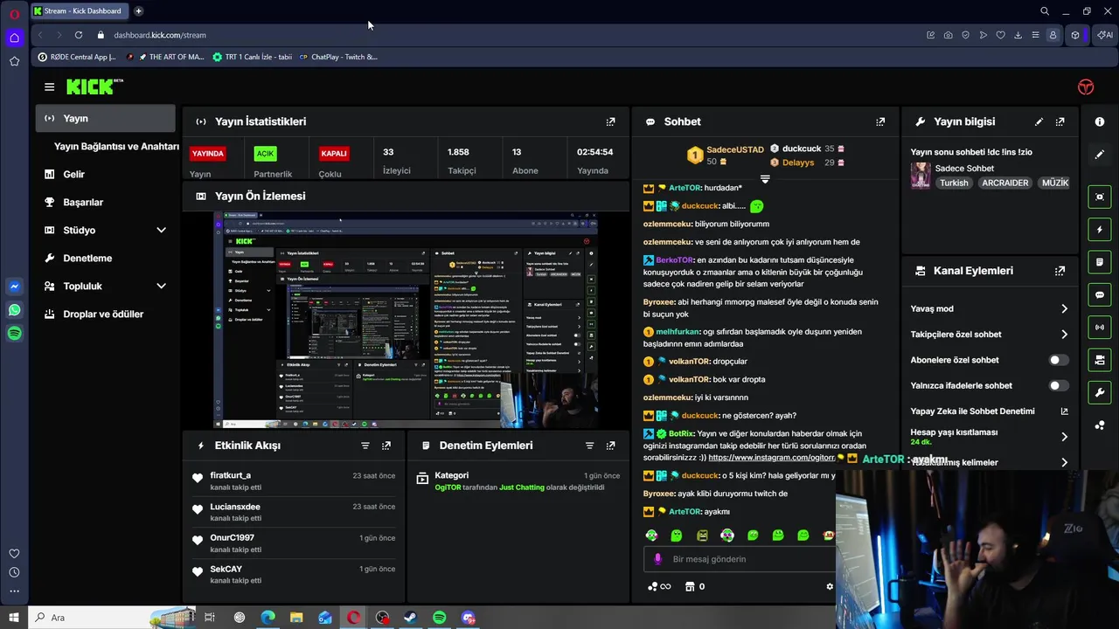Expand Takipçilere özel sohbet options
Image resolution: width=1119 pixels, height=629 pixels.
point(1064,334)
